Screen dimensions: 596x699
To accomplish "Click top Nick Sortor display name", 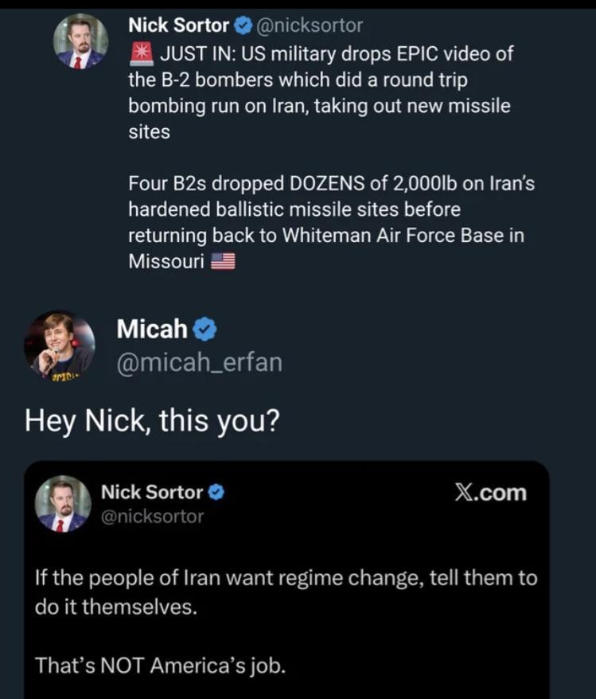I will click(178, 25).
